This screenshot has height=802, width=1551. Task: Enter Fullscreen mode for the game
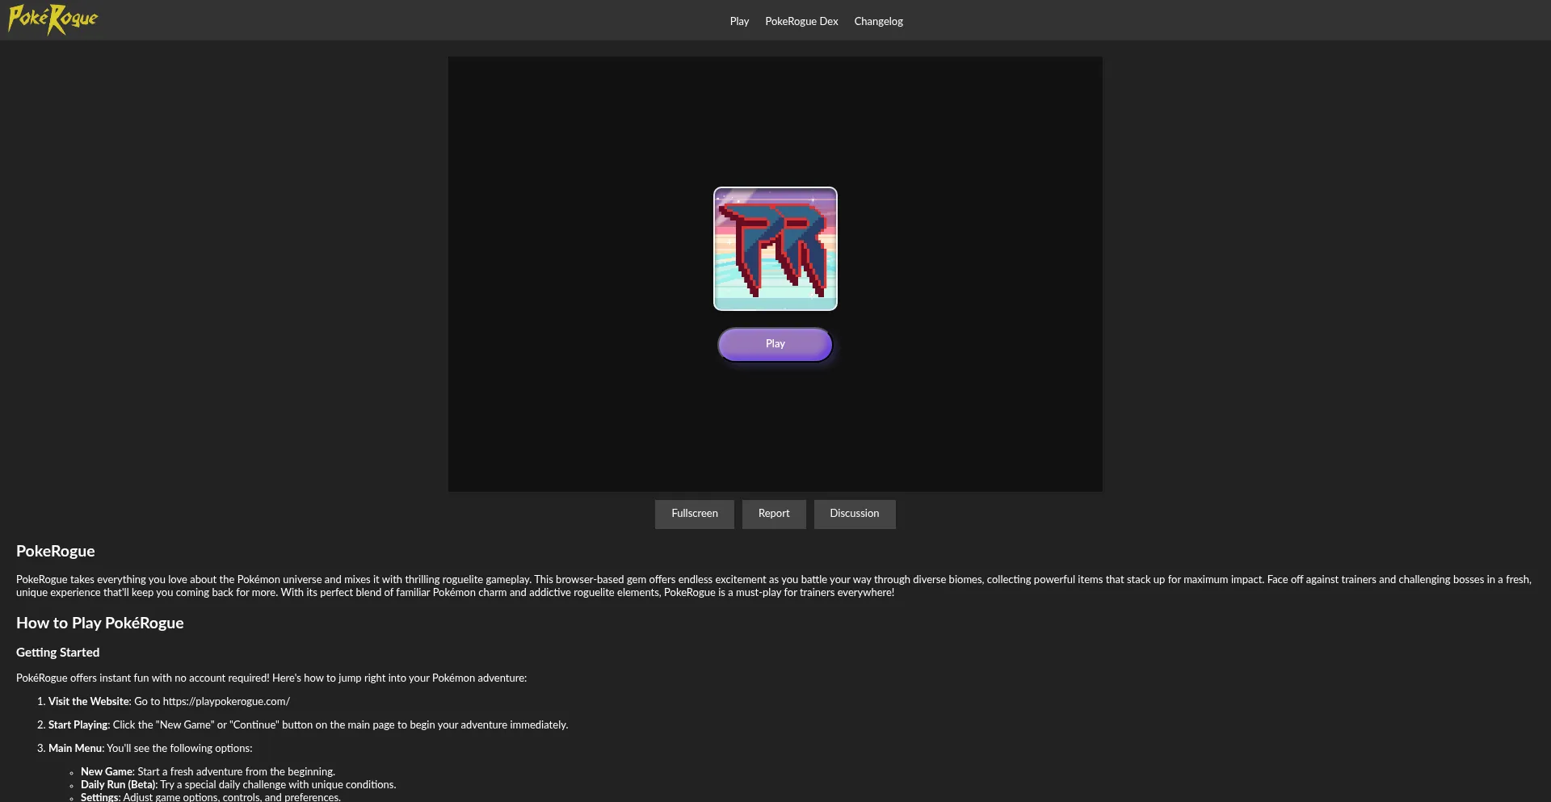click(694, 514)
